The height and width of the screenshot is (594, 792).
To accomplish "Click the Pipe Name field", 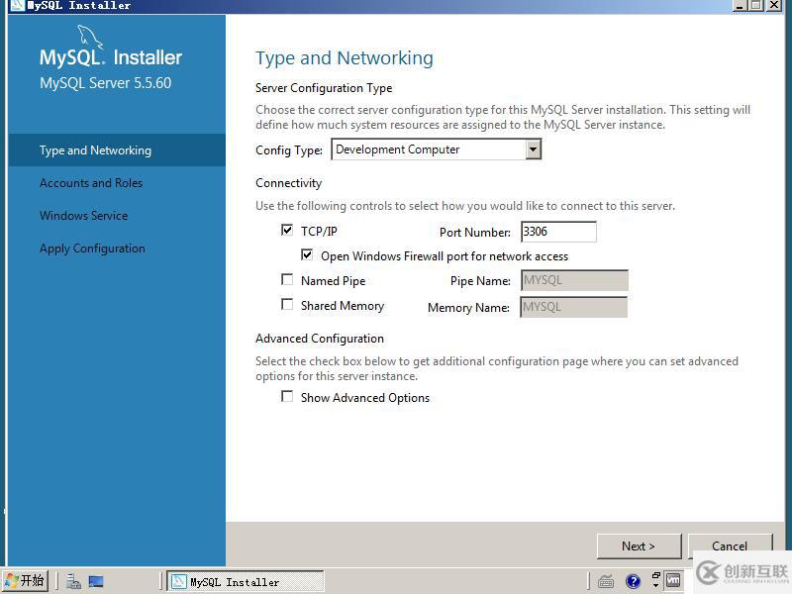I will point(574,280).
